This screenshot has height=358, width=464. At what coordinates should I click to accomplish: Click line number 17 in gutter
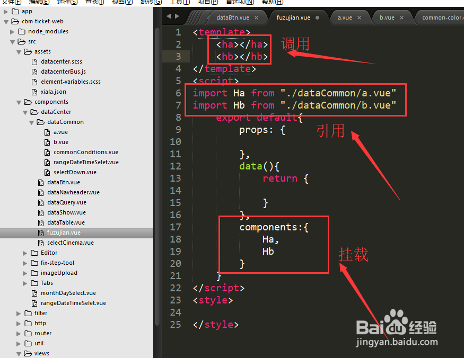(175, 227)
